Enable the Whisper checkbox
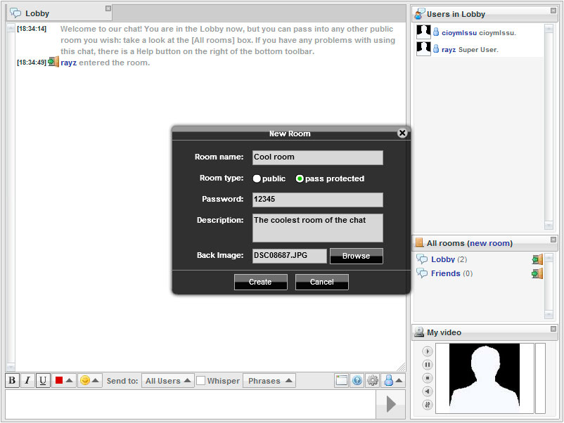 pos(200,381)
